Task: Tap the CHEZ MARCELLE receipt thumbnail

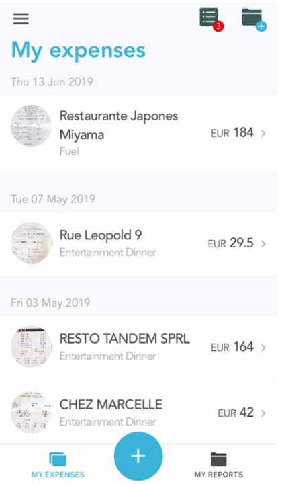Action: [31, 412]
